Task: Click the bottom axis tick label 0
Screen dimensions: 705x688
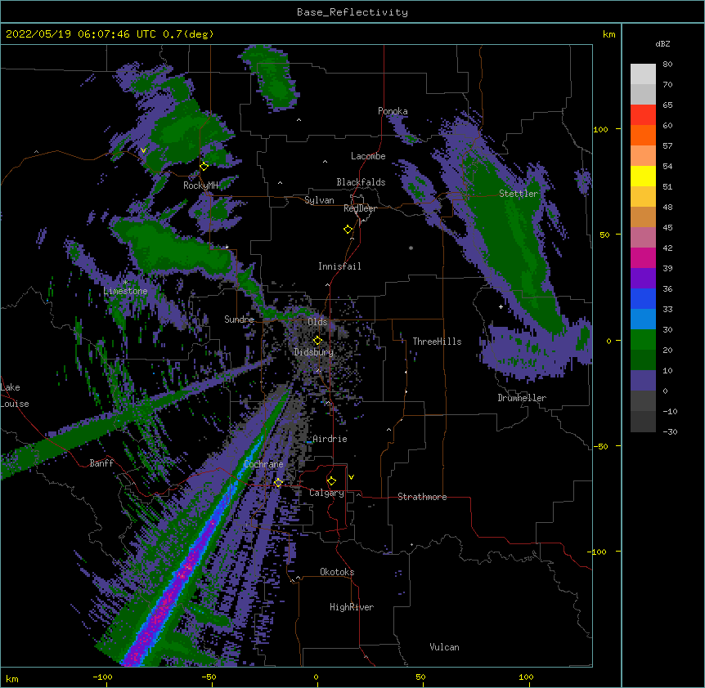Action: click(x=316, y=677)
